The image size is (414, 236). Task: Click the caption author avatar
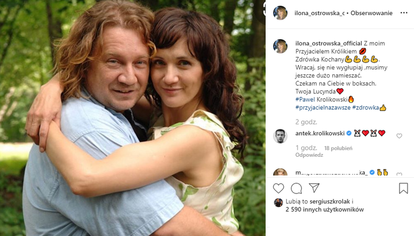280,46
